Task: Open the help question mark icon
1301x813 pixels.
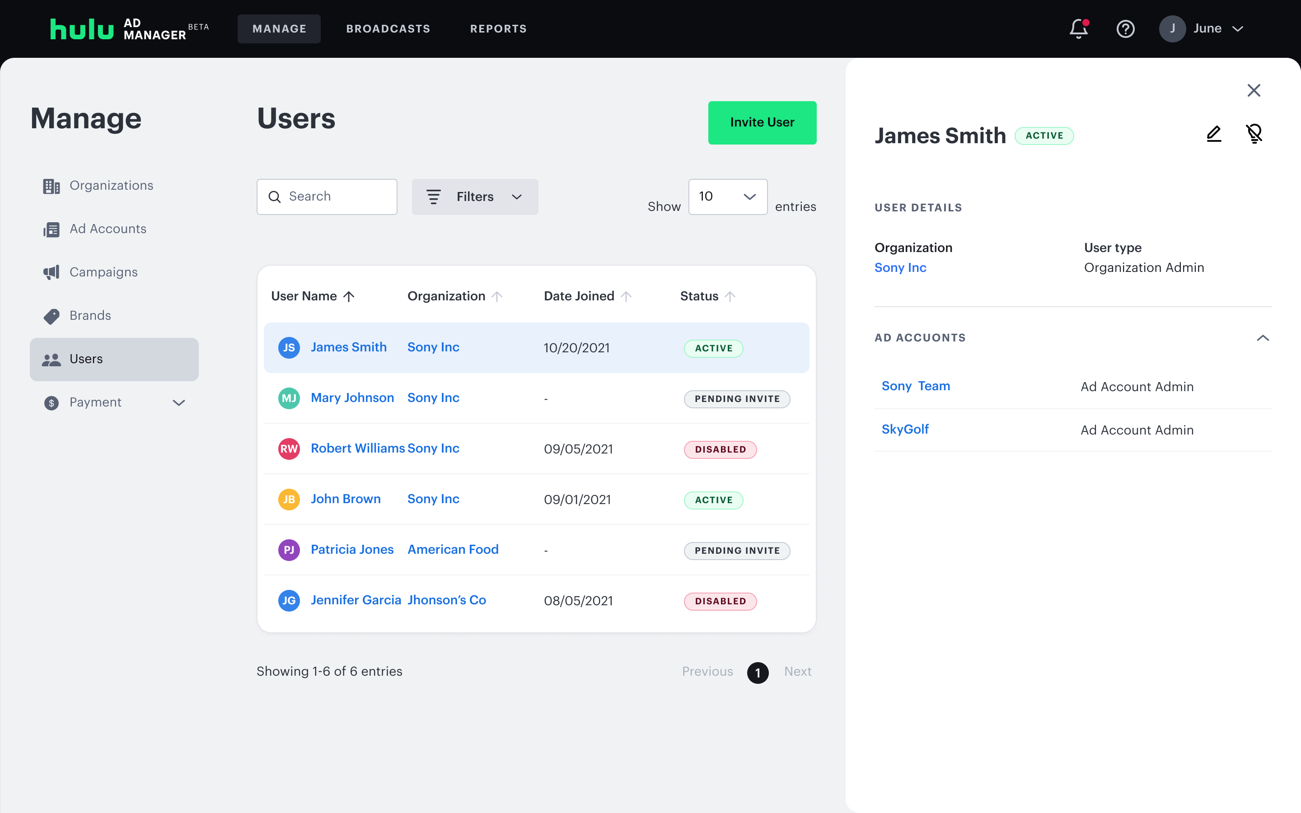Action: pyautogui.click(x=1125, y=28)
